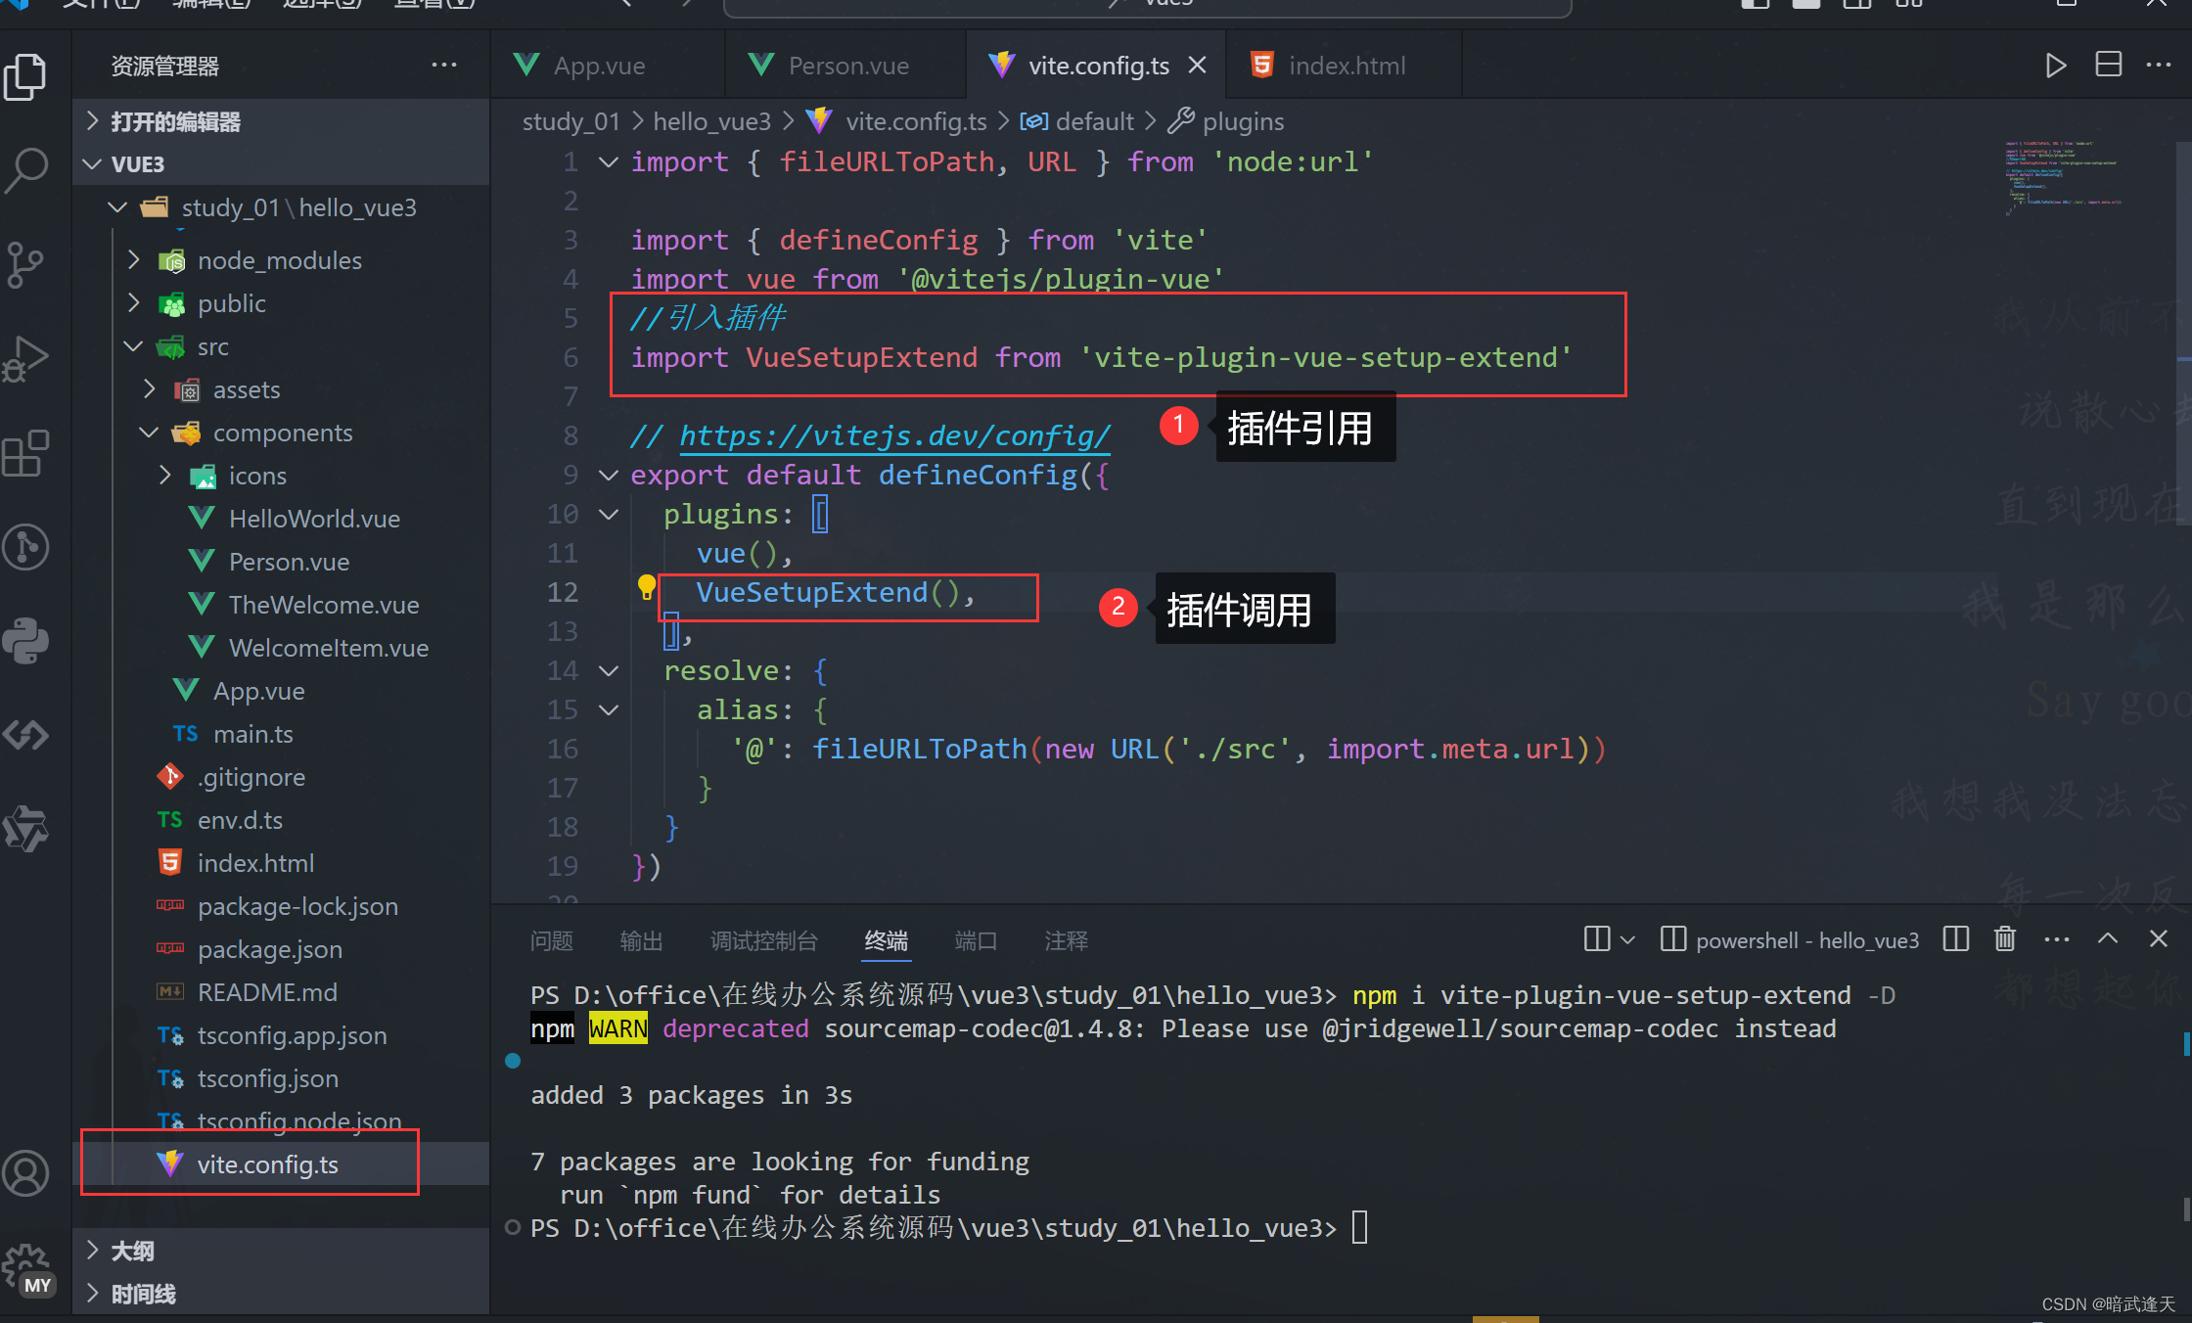Close the vite.config.ts tab
This screenshot has height=1323, width=2192.
tap(1198, 66)
